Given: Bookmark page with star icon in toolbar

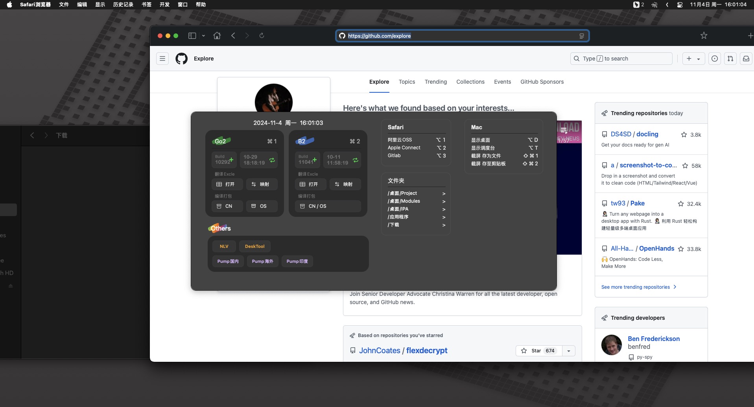Looking at the screenshot, I should pyautogui.click(x=704, y=36).
